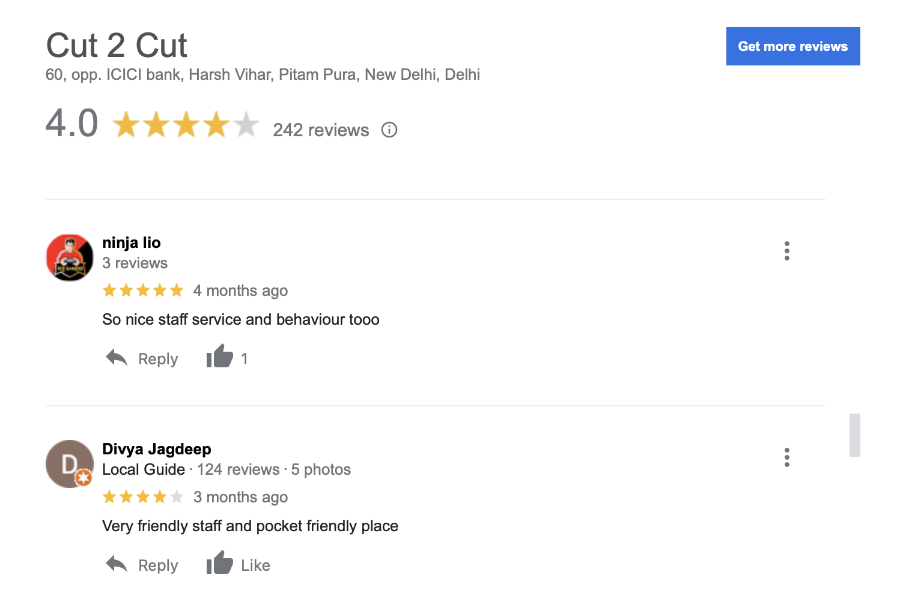Click the page scrollbar thumb on the right

(x=854, y=435)
